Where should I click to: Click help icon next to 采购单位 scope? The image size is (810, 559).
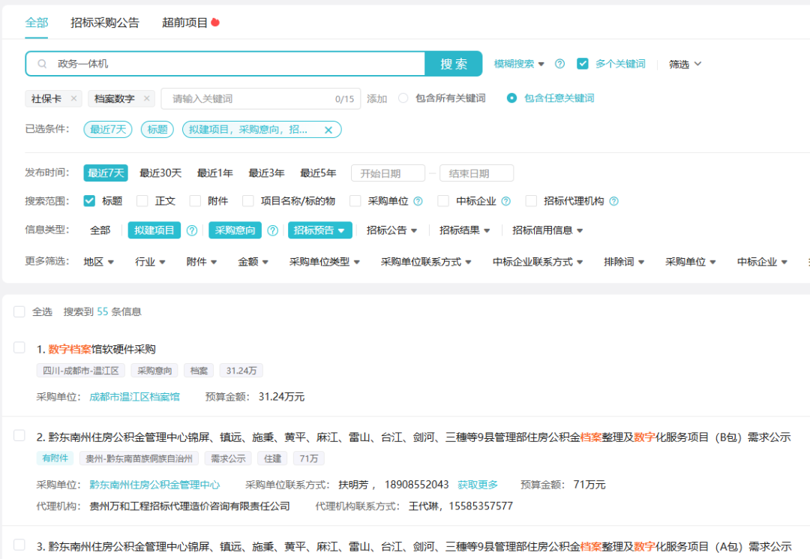(418, 201)
